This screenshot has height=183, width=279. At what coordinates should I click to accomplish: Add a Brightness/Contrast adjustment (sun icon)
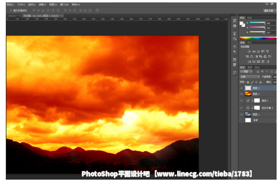tap(249, 52)
